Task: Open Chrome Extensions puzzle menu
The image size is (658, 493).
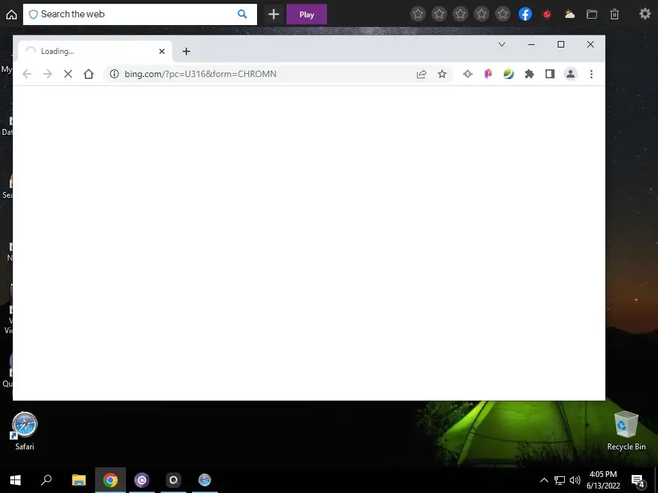Action: (529, 74)
